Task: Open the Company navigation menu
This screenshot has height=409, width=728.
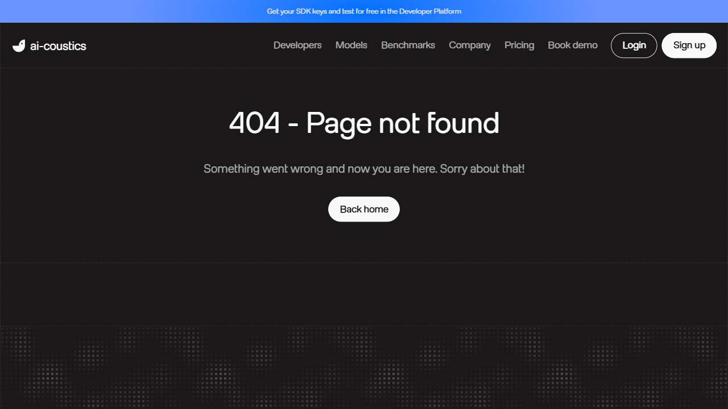Action: pyautogui.click(x=470, y=45)
